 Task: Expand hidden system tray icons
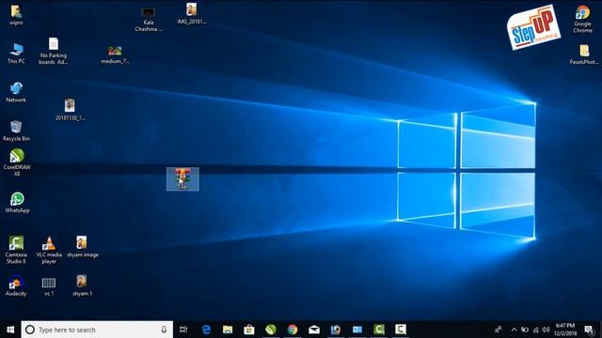pos(515,330)
